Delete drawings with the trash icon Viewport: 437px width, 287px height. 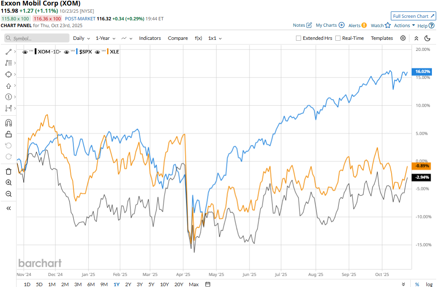point(8,171)
